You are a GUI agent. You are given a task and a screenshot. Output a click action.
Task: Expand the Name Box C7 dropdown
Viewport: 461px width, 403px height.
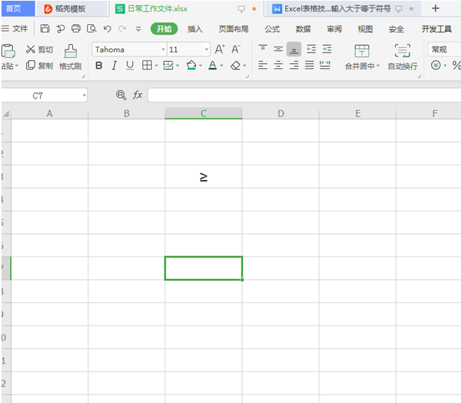[x=84, y=95]
